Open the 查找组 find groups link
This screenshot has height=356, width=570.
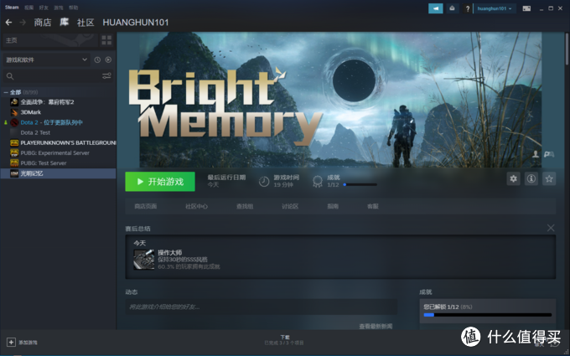[245, 206]
